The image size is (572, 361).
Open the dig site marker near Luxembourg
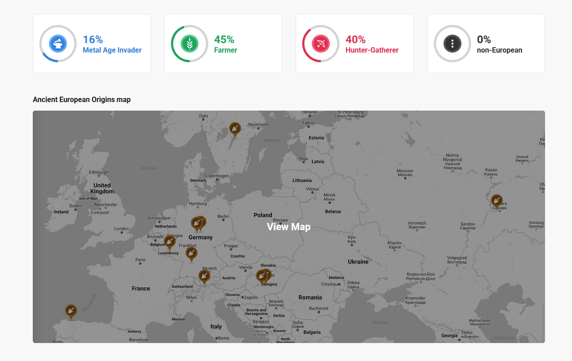(x=169, y=242)
